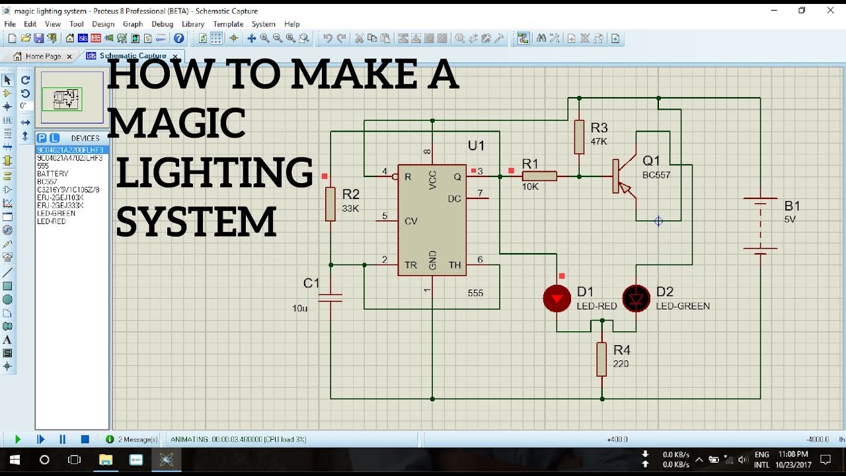The width and height of the screenshot is (846, 476).
Task: Close the Home Page tab
Action: [69, 57]
